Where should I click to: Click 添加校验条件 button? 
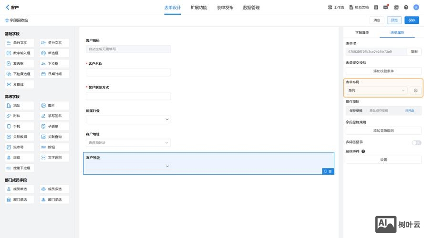(383, 71)
